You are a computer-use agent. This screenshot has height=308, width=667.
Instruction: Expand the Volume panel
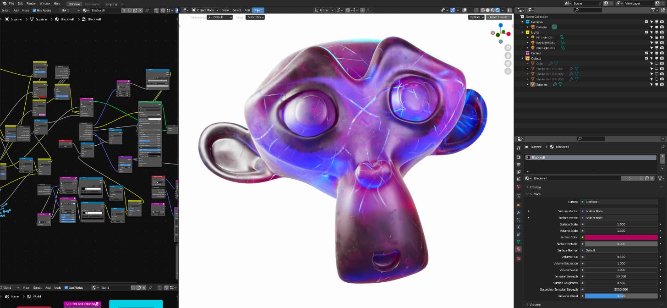(x=534, y=305)
